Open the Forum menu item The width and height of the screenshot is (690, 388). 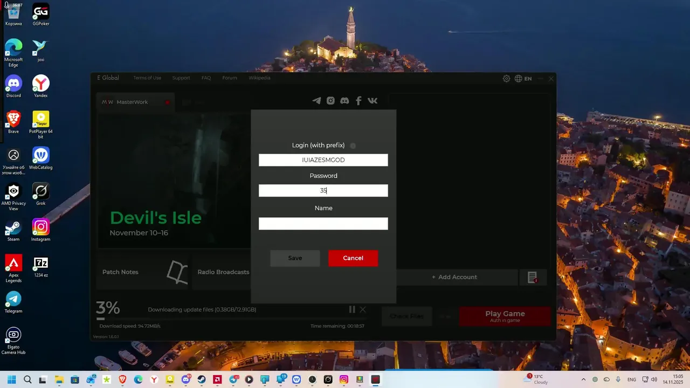(230, 78)
